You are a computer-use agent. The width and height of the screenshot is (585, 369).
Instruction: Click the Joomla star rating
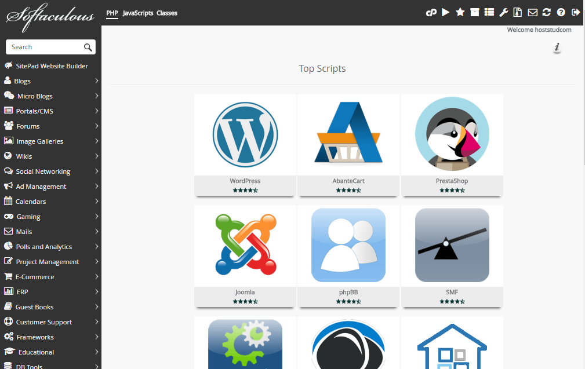click(245, 302)
